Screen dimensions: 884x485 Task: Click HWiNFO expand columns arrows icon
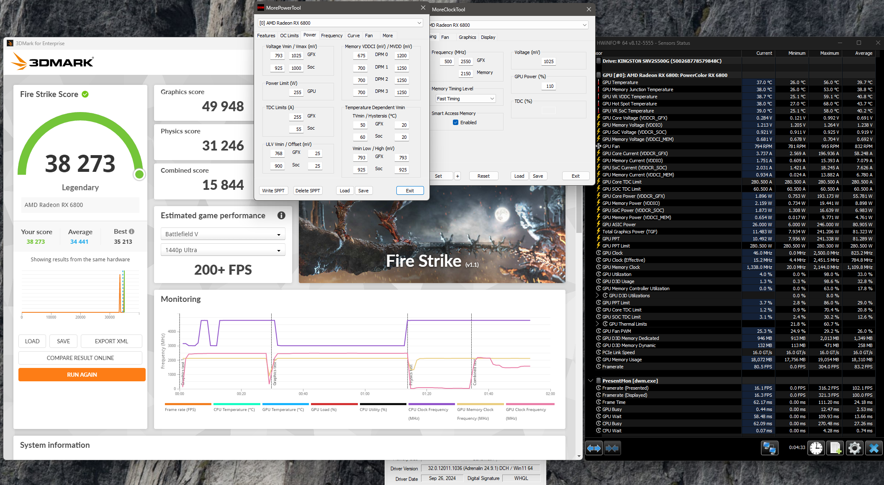[594, 448]
